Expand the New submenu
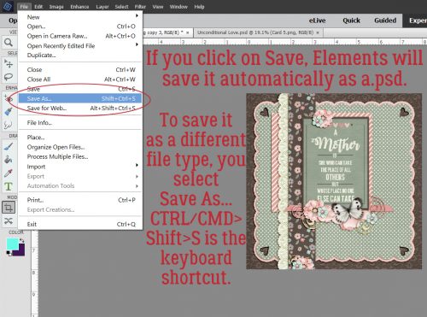 [x=80, y=17]
